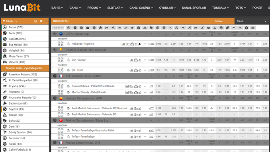
Task: Toggle the TOP pin for Krawietz/Mies - Pella/Schwartzman
Action: click(68, 86)
